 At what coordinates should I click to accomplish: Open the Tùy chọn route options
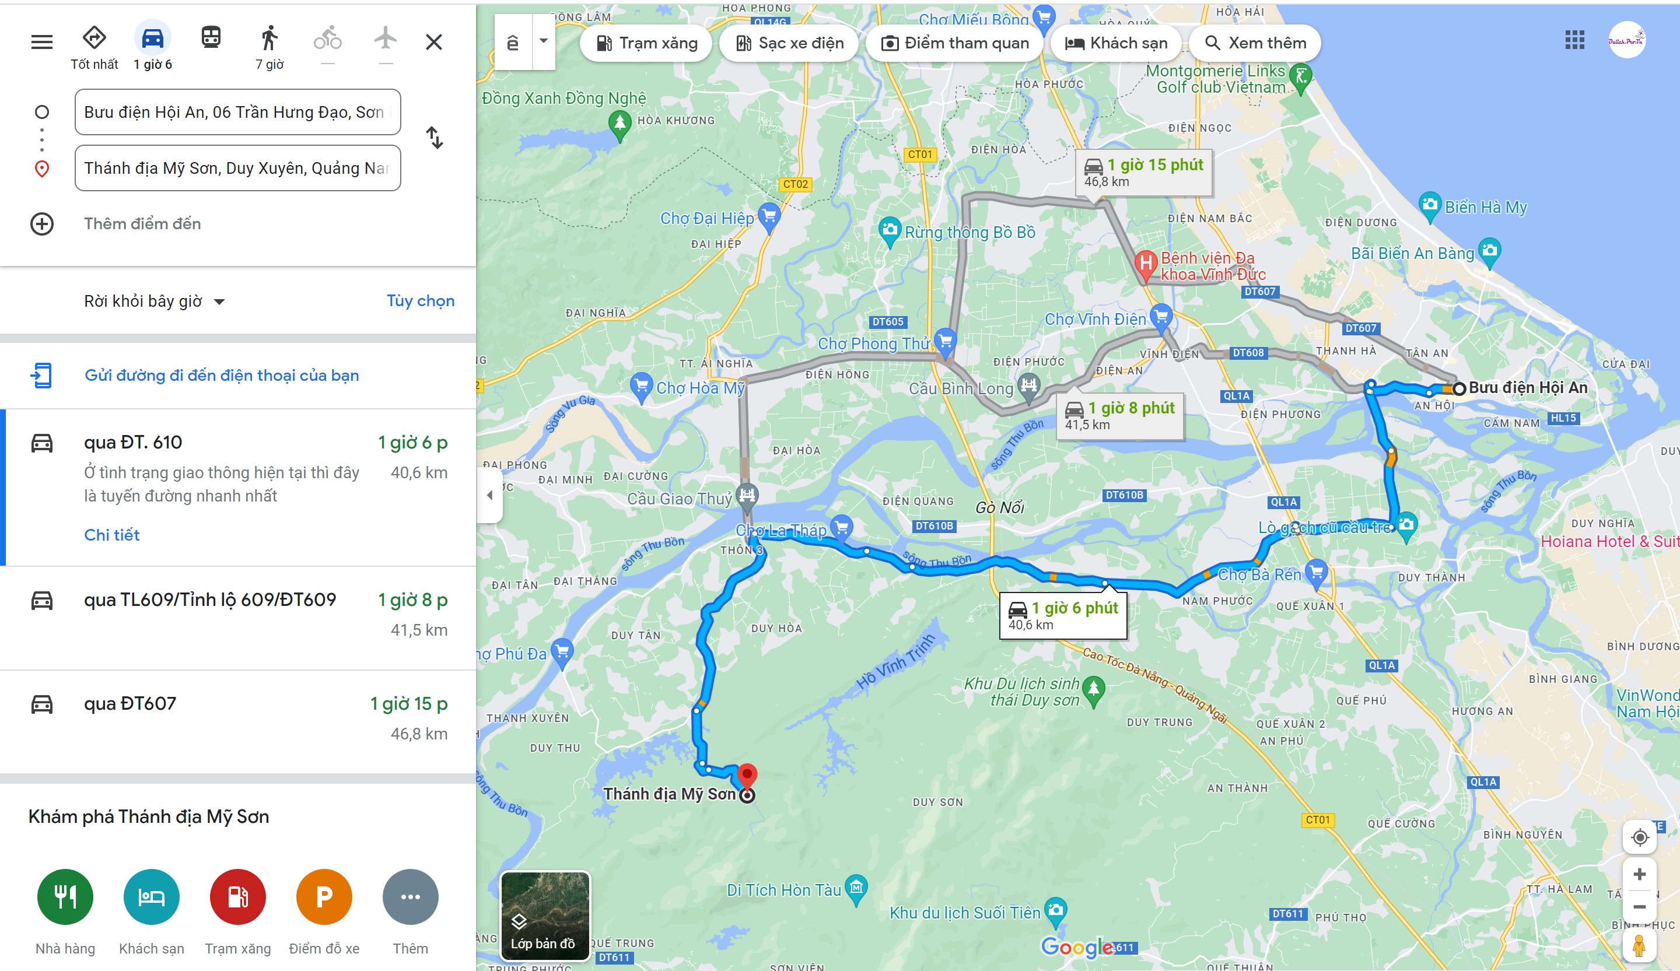(x=420, y=300)
